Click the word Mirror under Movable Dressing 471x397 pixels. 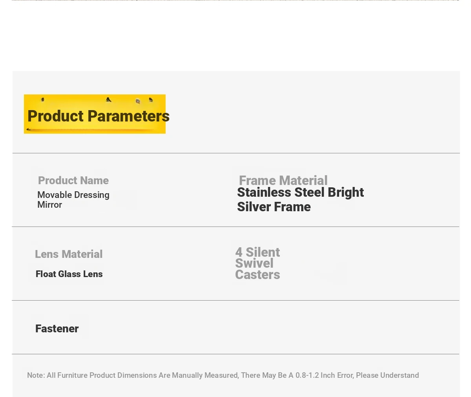tap(49, 205)
